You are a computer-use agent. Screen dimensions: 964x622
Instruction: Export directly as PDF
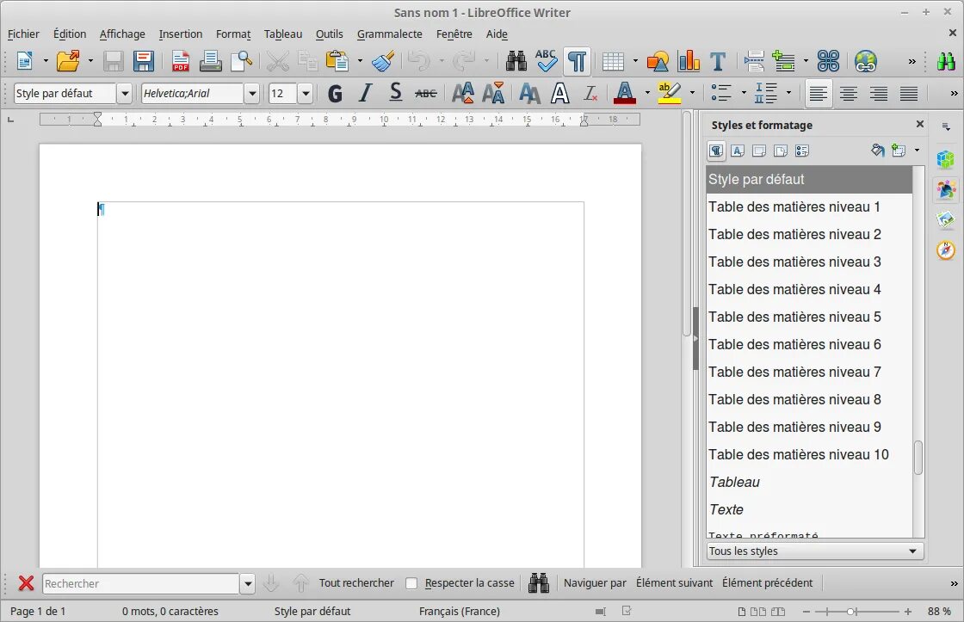point(180,61)
